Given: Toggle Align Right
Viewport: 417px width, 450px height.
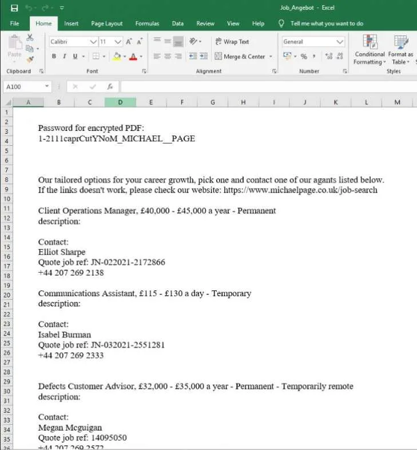Looking at the screenshot, I should 178,56.
